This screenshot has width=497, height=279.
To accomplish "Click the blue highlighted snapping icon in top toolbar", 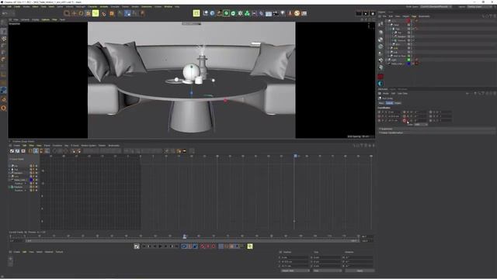I will click(127, 13).
